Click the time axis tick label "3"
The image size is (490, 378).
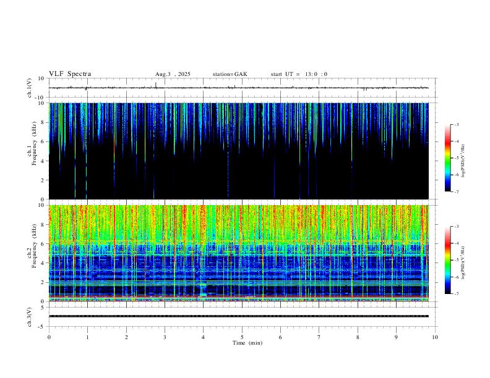[x=165, y=337]
